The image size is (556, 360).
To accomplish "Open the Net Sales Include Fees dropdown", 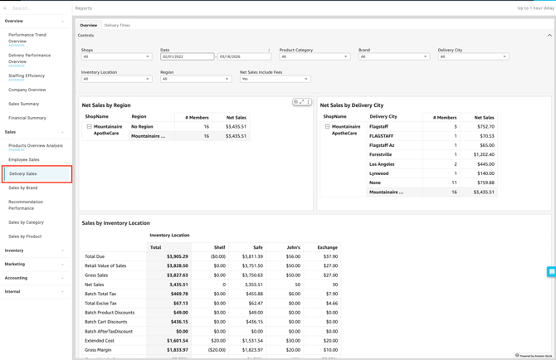I will point(275,80).
